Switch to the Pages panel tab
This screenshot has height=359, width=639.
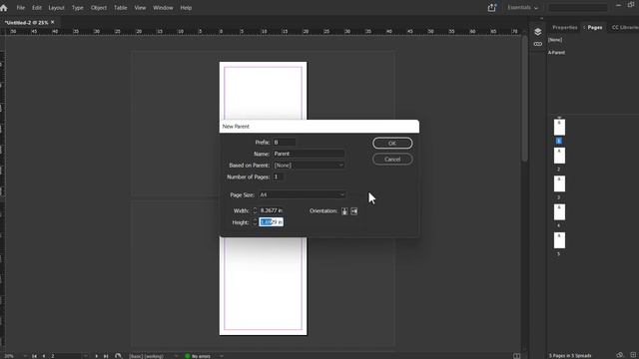(x=595, y=27)
